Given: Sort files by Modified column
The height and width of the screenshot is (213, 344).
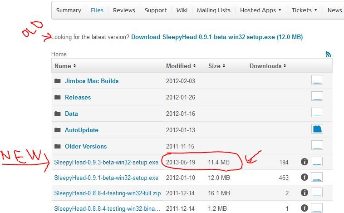Looking at the screenshot, I should [x=181, y=66].
